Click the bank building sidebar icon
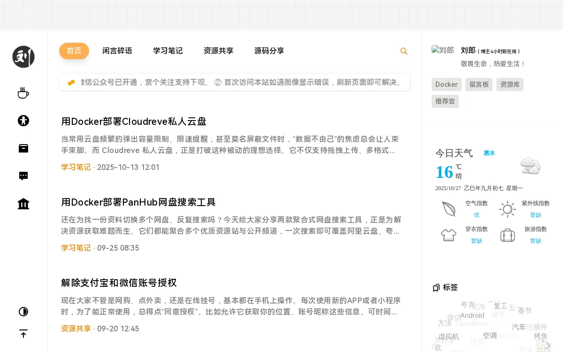The height and width of the screenshot is (352, 563). point(23,204)
